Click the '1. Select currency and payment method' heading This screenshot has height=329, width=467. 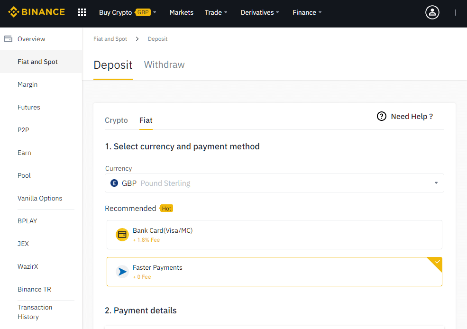coord(182,146)
